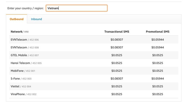Screen dimensions: 186x106
Task: Click transactional price for EVNTelecom 452 008
Action: [117, 47]
